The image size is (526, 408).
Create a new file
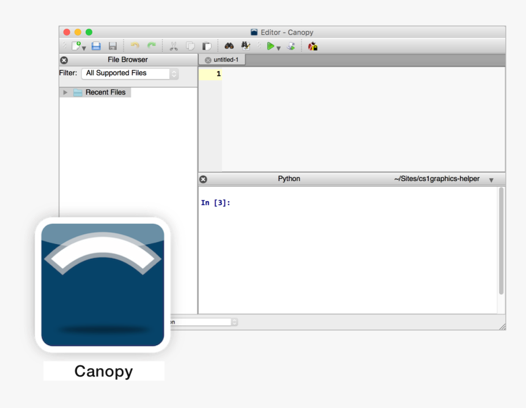76,46
